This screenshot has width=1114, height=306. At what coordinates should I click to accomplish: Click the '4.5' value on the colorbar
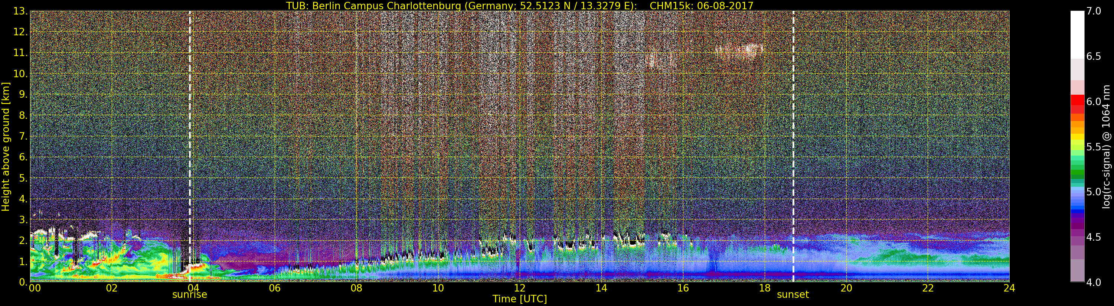(x=1094, y=237)
